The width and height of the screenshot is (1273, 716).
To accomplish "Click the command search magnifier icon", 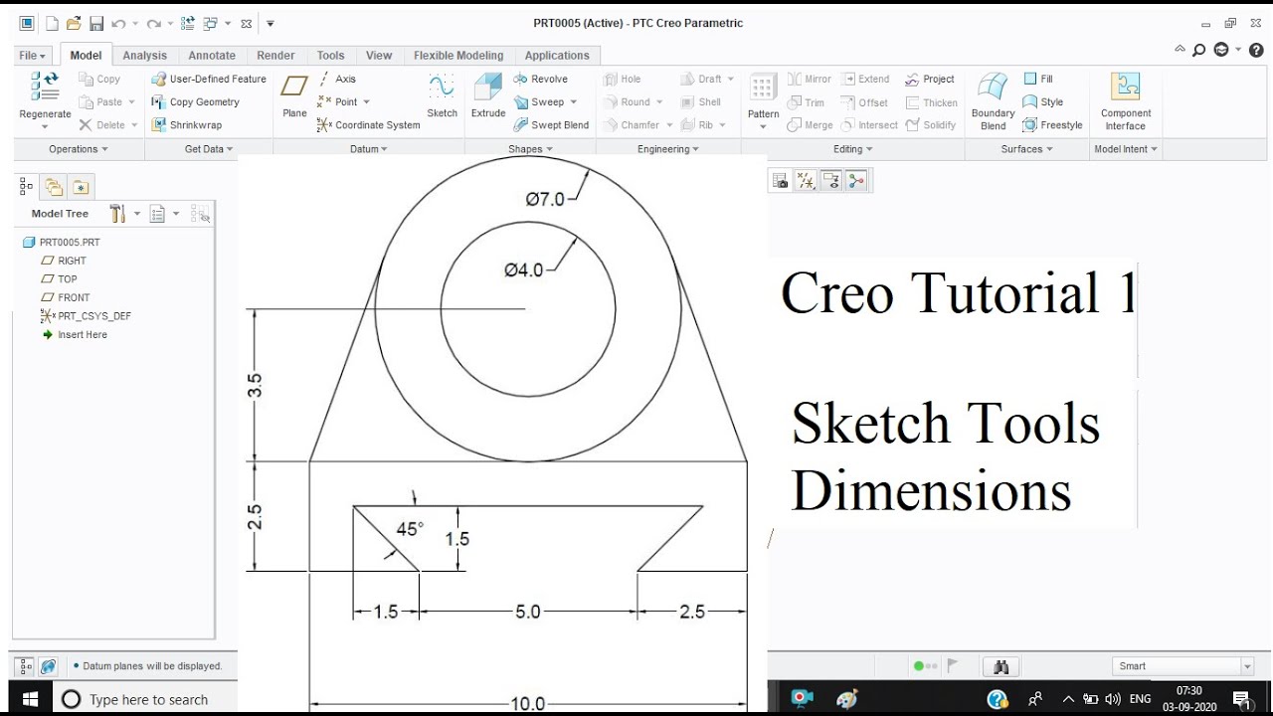I will click(x=1199, y=50).
